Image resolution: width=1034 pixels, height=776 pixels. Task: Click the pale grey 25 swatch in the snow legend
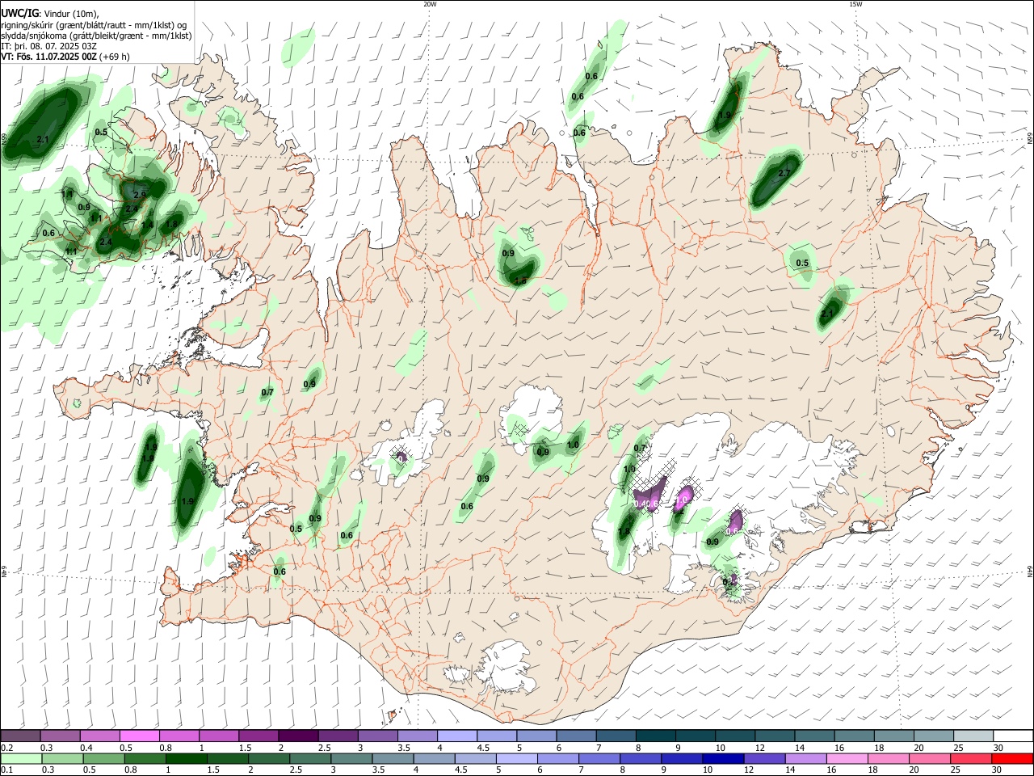pos(974,736)
